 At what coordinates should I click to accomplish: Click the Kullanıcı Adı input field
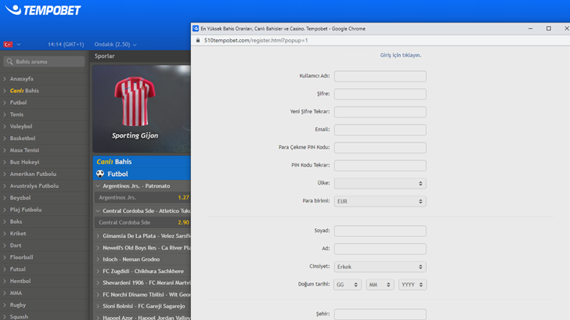[381, 76]
